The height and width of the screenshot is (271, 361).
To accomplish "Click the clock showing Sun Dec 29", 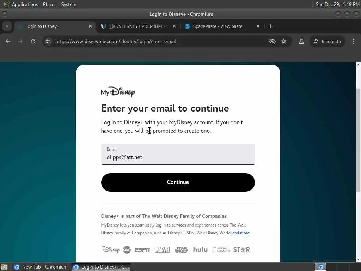I will (337, 4).
